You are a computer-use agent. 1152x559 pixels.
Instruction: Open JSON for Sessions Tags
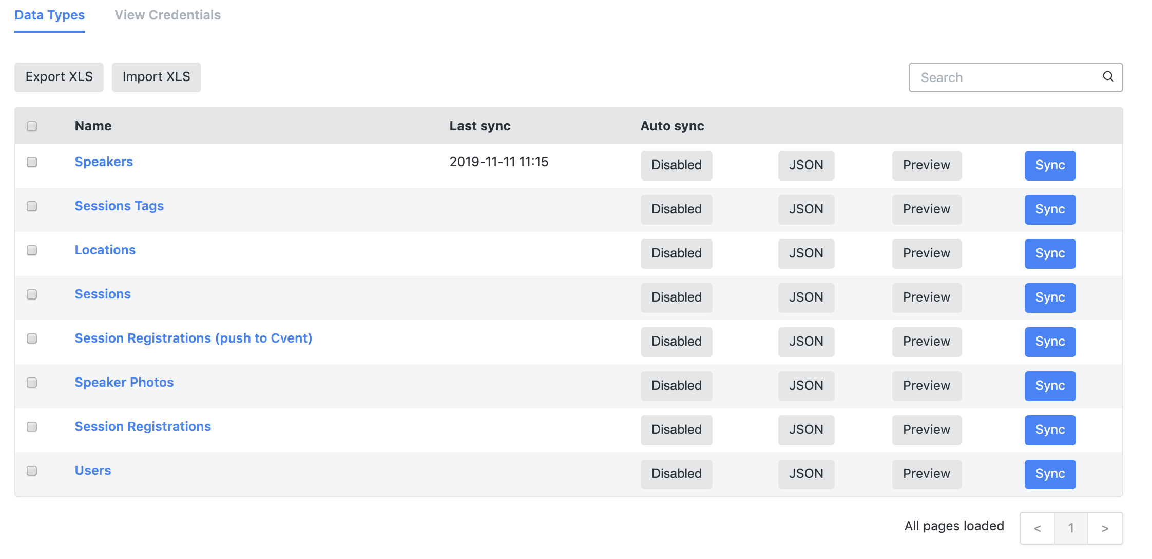(806, 209)
